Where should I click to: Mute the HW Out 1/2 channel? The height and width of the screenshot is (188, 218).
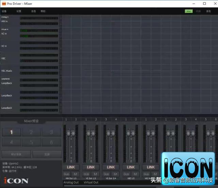coord(75,174)
